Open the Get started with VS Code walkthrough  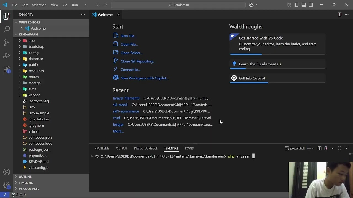[277, 44]
